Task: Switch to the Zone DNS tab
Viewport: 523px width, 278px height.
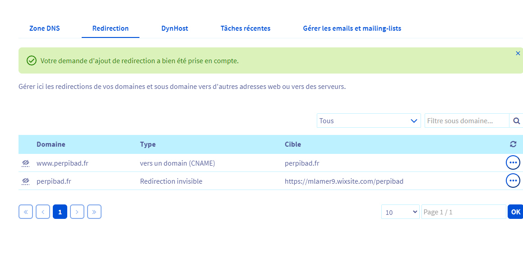Action: pyautogui.click(x=44, y=28)
